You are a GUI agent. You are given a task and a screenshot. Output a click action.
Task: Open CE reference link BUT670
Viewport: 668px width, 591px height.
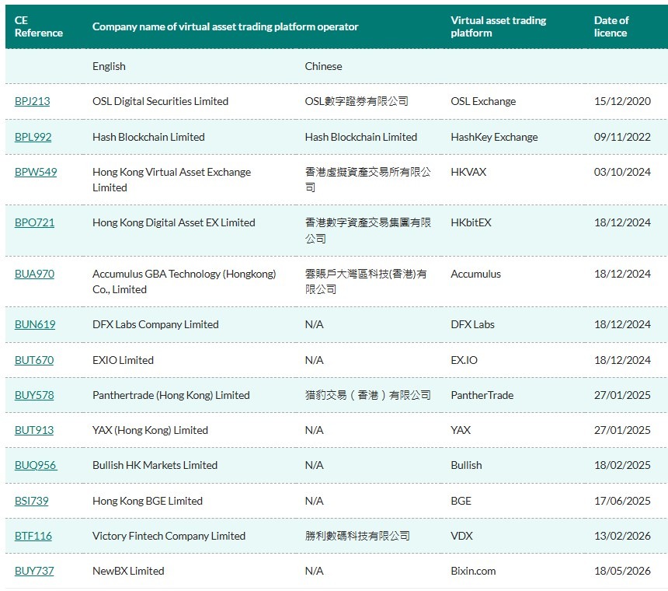pyautogui.click(x=34, y=360)
